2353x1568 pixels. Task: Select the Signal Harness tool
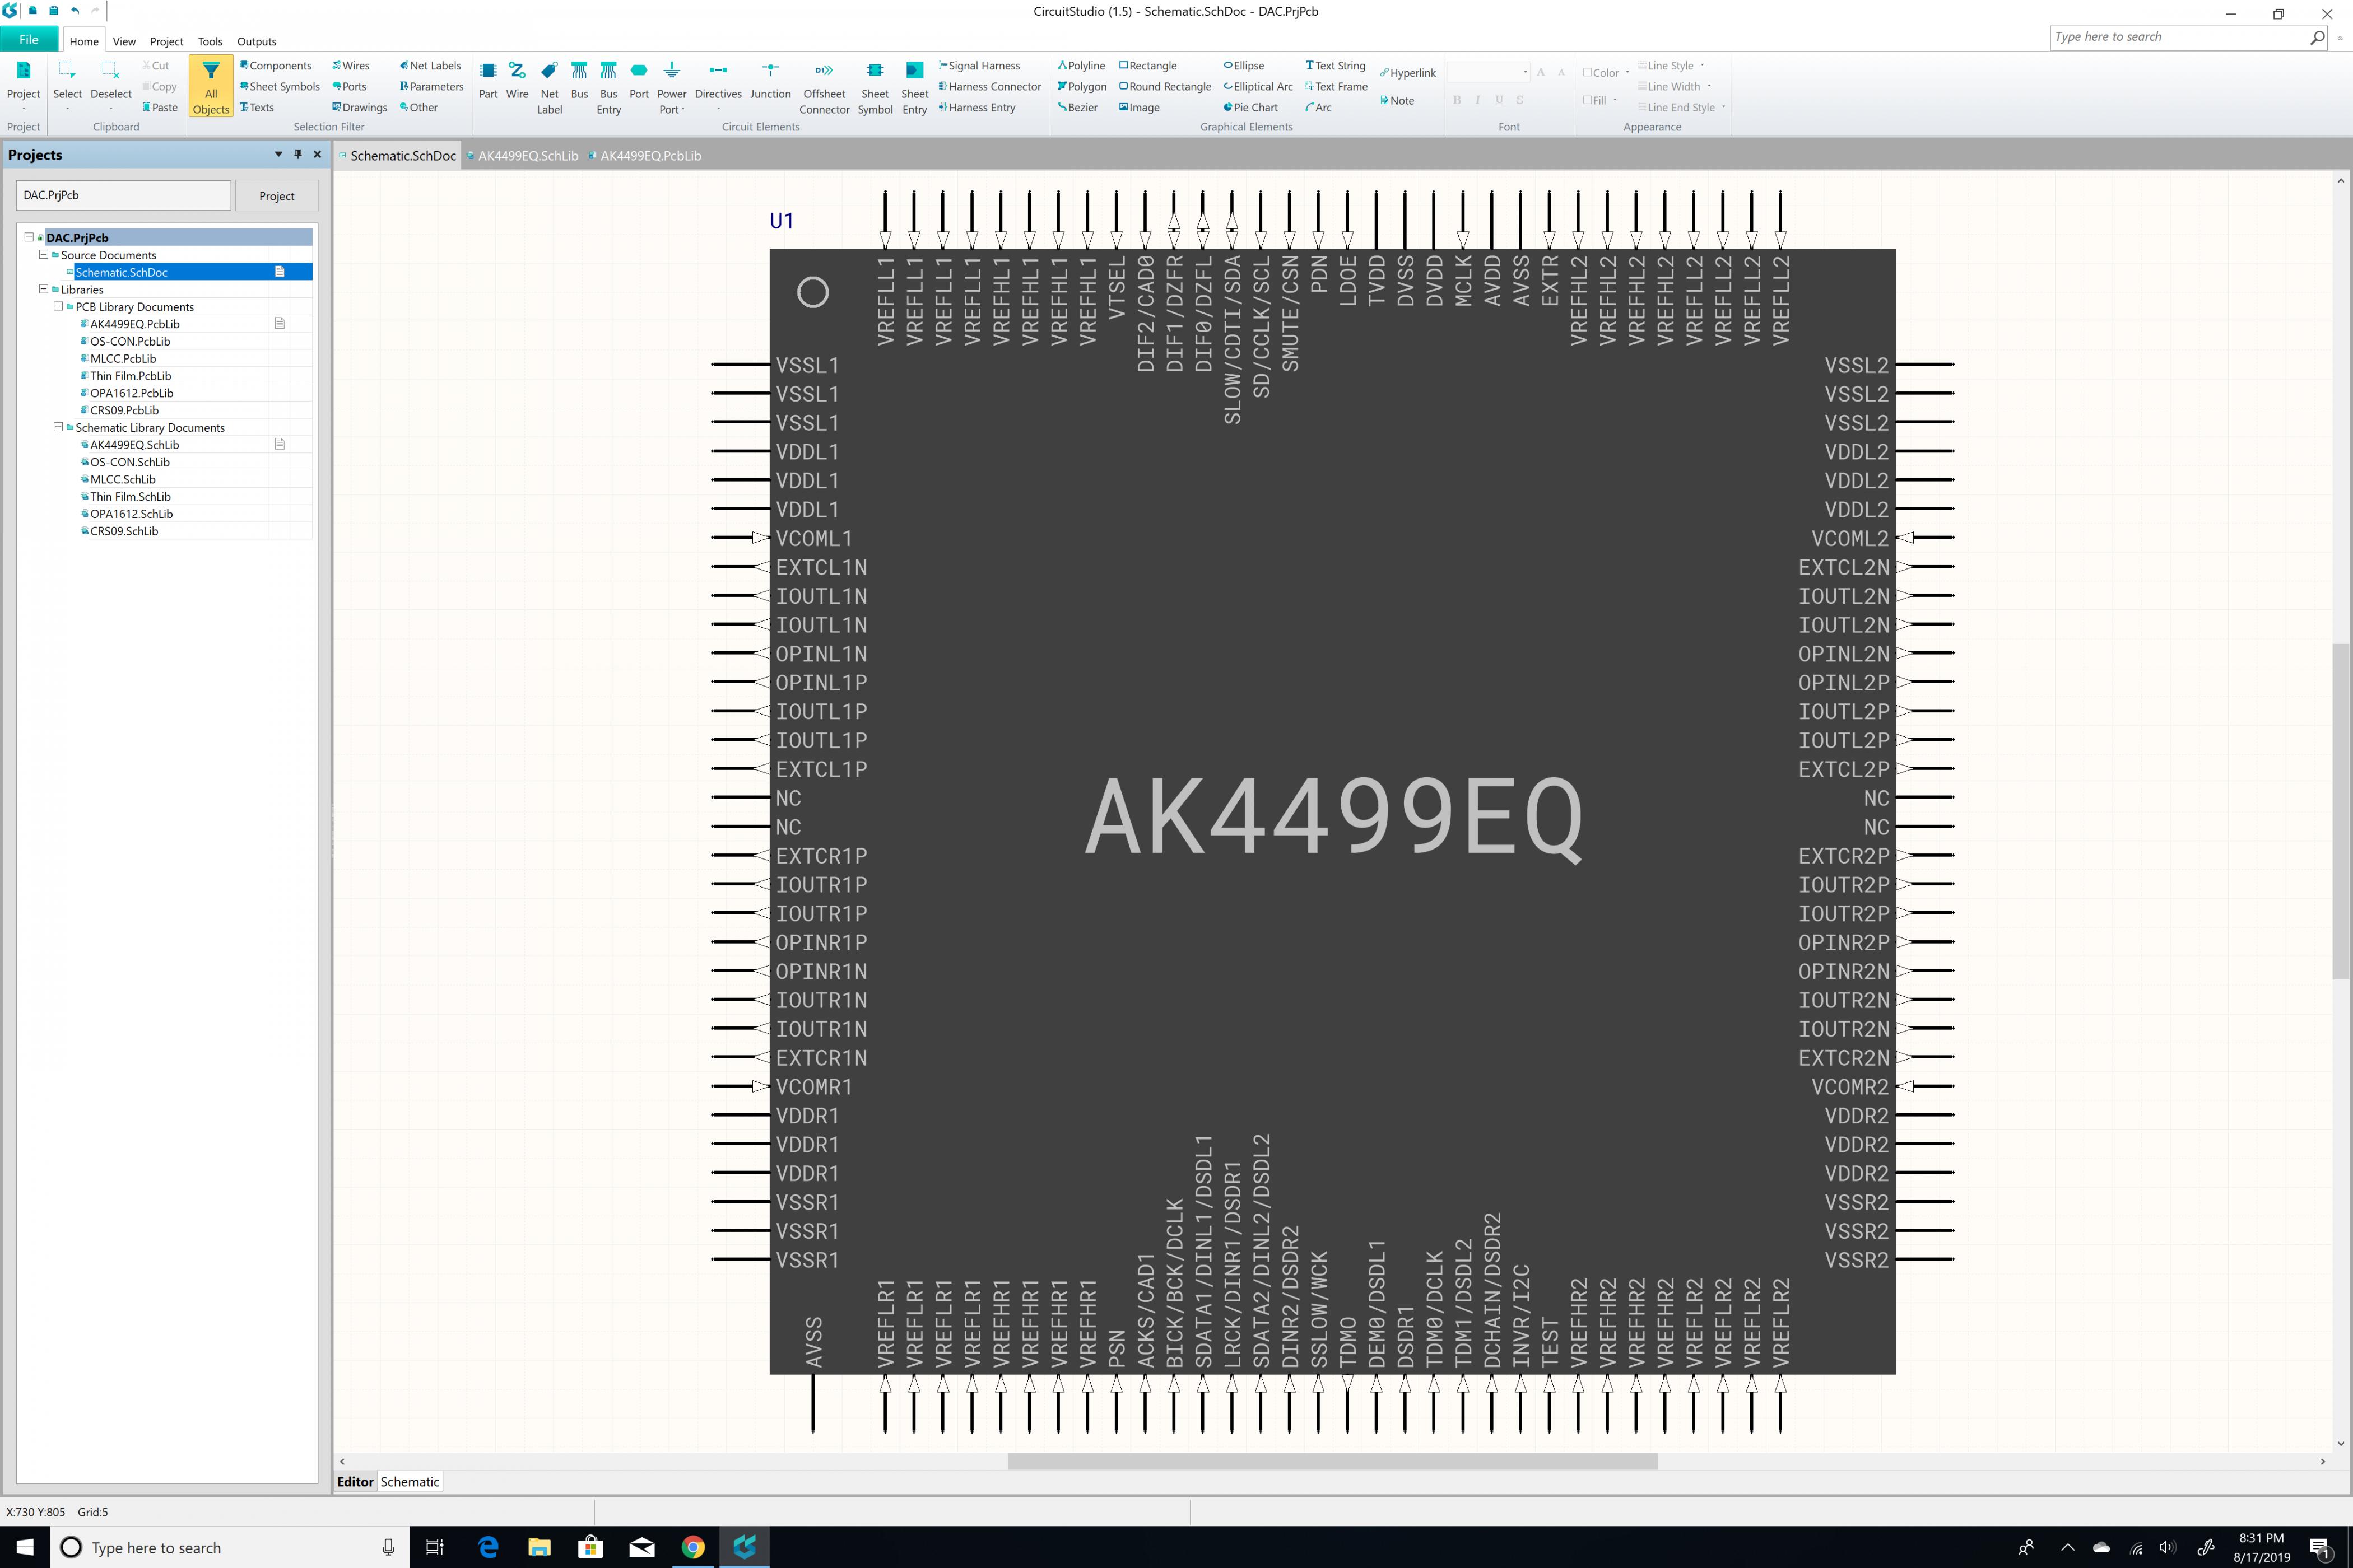pyautogui.click(x=978, y=65)
